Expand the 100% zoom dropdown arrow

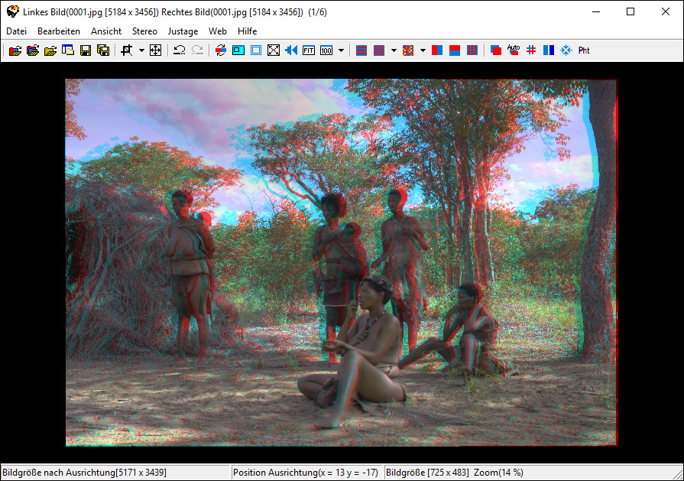(341, 50)
